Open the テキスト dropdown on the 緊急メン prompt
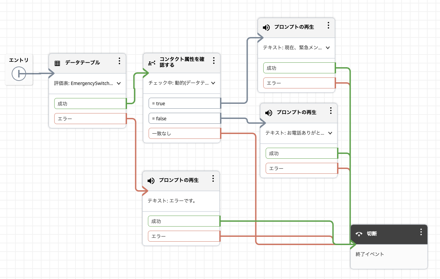Viewport: 440px width, 279px height. (x=327, y=48)
